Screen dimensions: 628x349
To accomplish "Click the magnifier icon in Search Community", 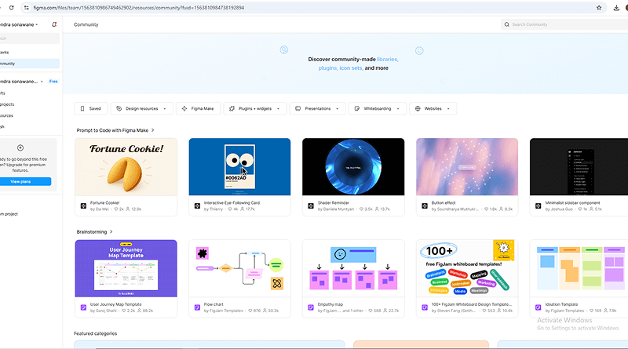I will (507, 24).
